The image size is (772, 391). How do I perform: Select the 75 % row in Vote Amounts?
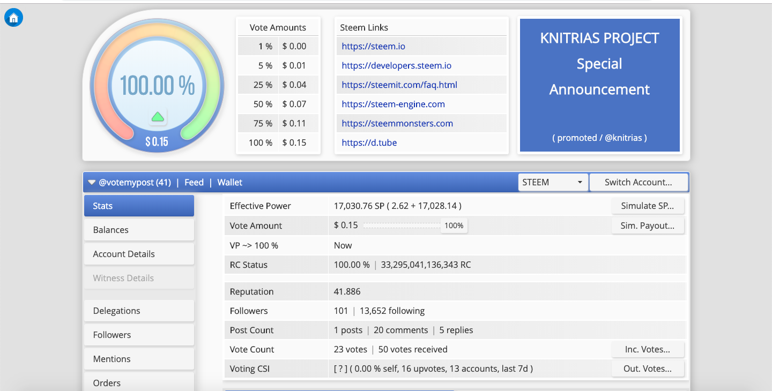click(x=278, y=123)
